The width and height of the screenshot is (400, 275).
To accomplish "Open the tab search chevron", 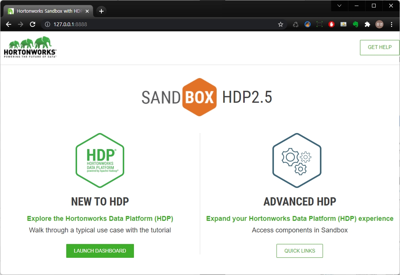I will click(x=339, y=6).
